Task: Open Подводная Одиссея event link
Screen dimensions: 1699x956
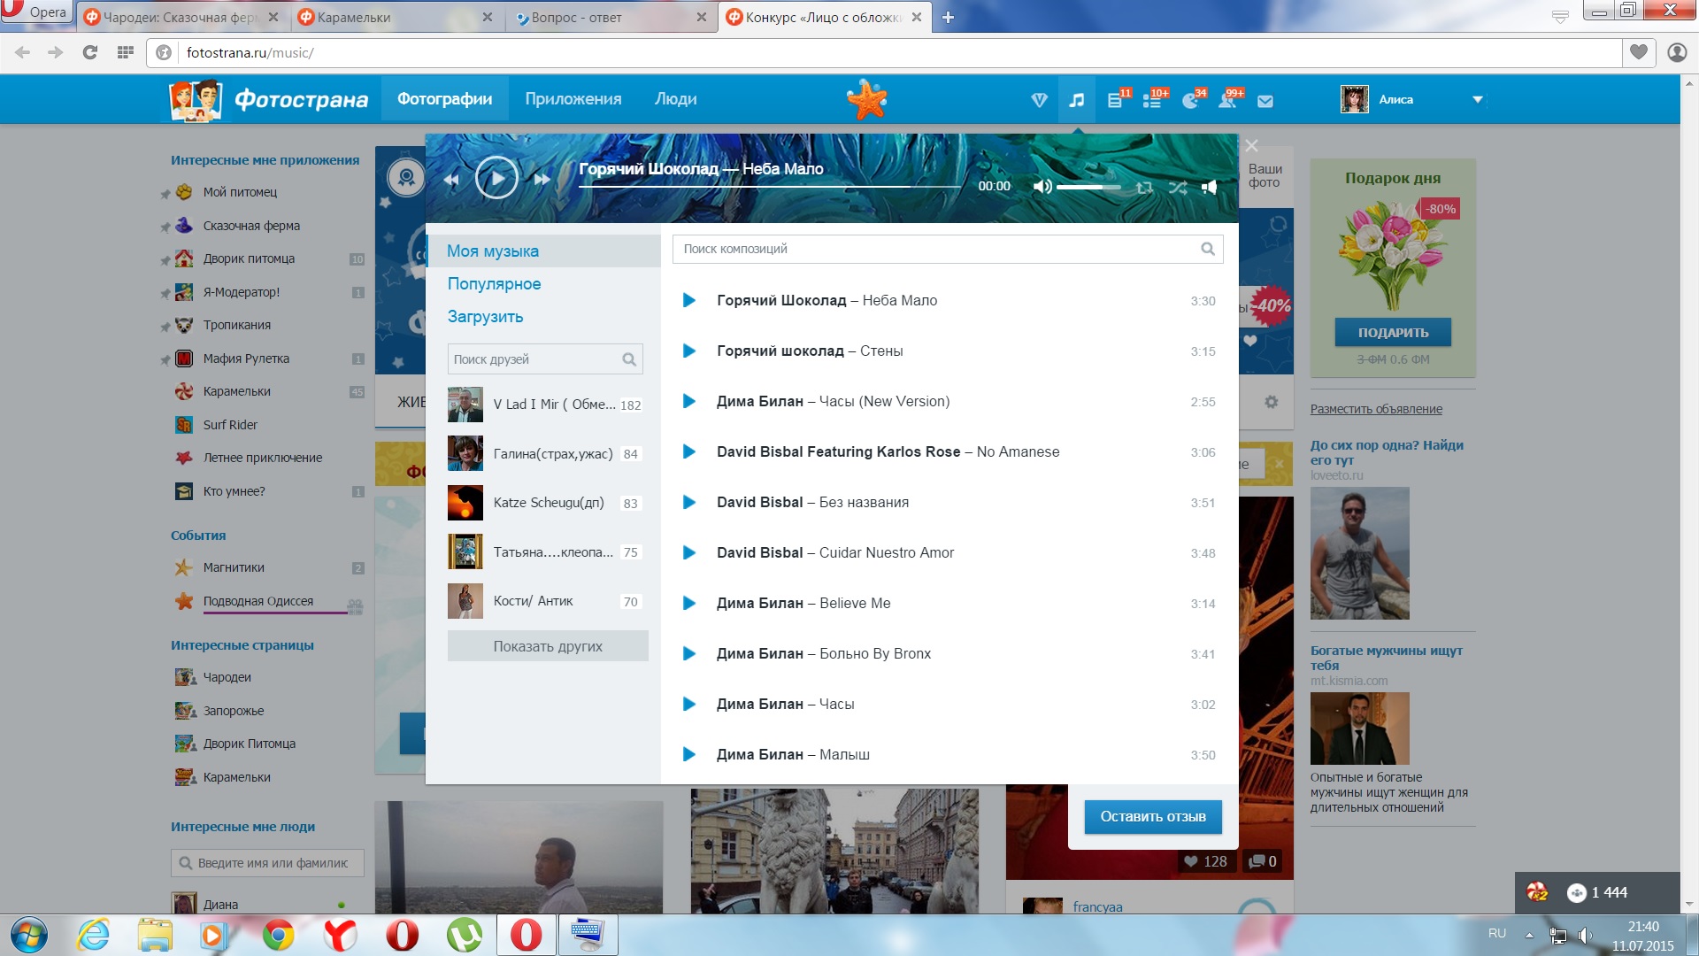Action: pos(258,601)
